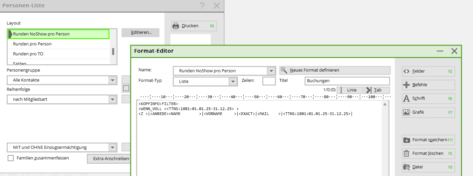The image size is (473, 176).
Task: Open the Personengruppe Alle Kontakte dropdown
Action: 113,80
